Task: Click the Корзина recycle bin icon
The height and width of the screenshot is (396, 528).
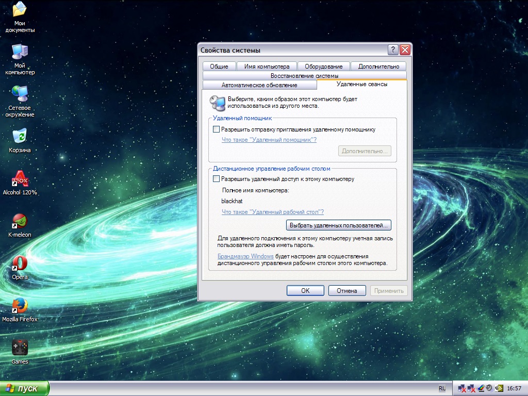Action: point(20,136)
